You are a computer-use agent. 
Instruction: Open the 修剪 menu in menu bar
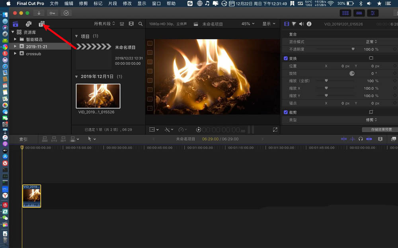point(83,4)
